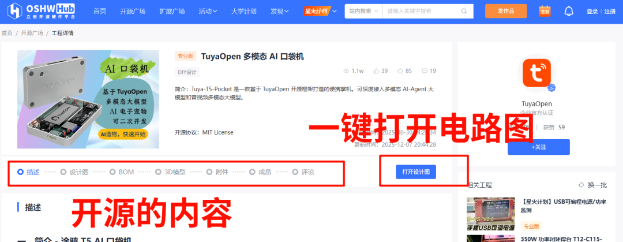Go to 首页 in top navigation
Image resolution: width=623 pixels, height=242 pixels.
(x=100, y=11)
